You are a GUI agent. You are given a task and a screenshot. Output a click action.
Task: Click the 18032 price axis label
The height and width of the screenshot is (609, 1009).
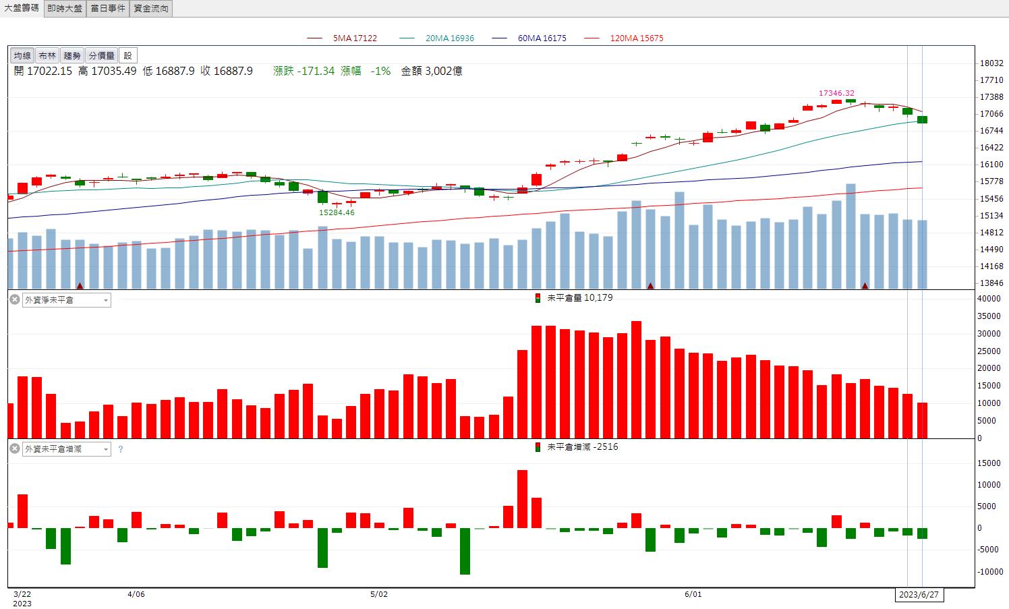[x=991, y=63]
